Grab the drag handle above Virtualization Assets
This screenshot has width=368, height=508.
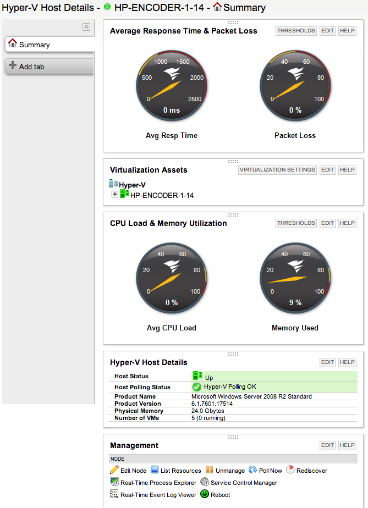point(233,161)
